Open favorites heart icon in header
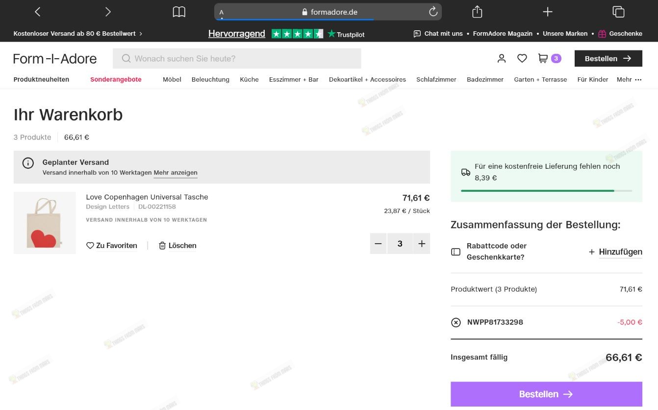Viewport: 658px width, 410px height. coord(522,59)
